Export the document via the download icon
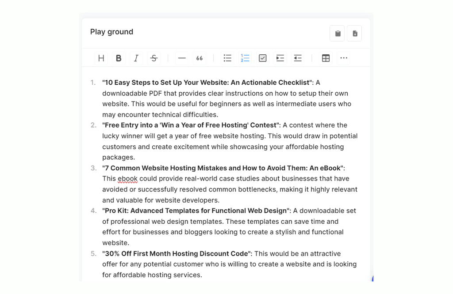Image resolution: width=453 pixels, height=294 pixels. [x=354, y=33]
